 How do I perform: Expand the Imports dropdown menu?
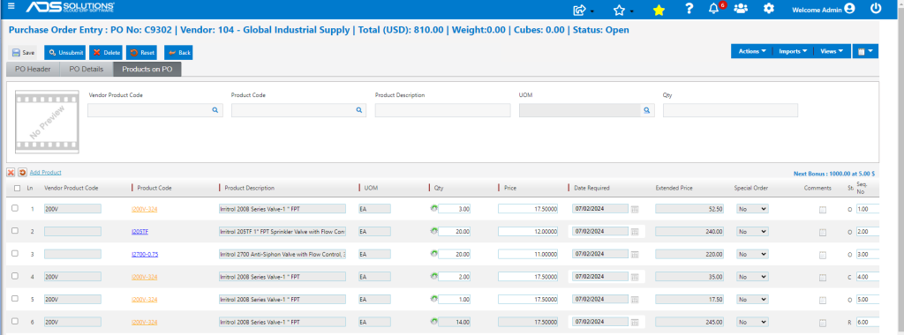pyautogui.click(x=793, y=51)
